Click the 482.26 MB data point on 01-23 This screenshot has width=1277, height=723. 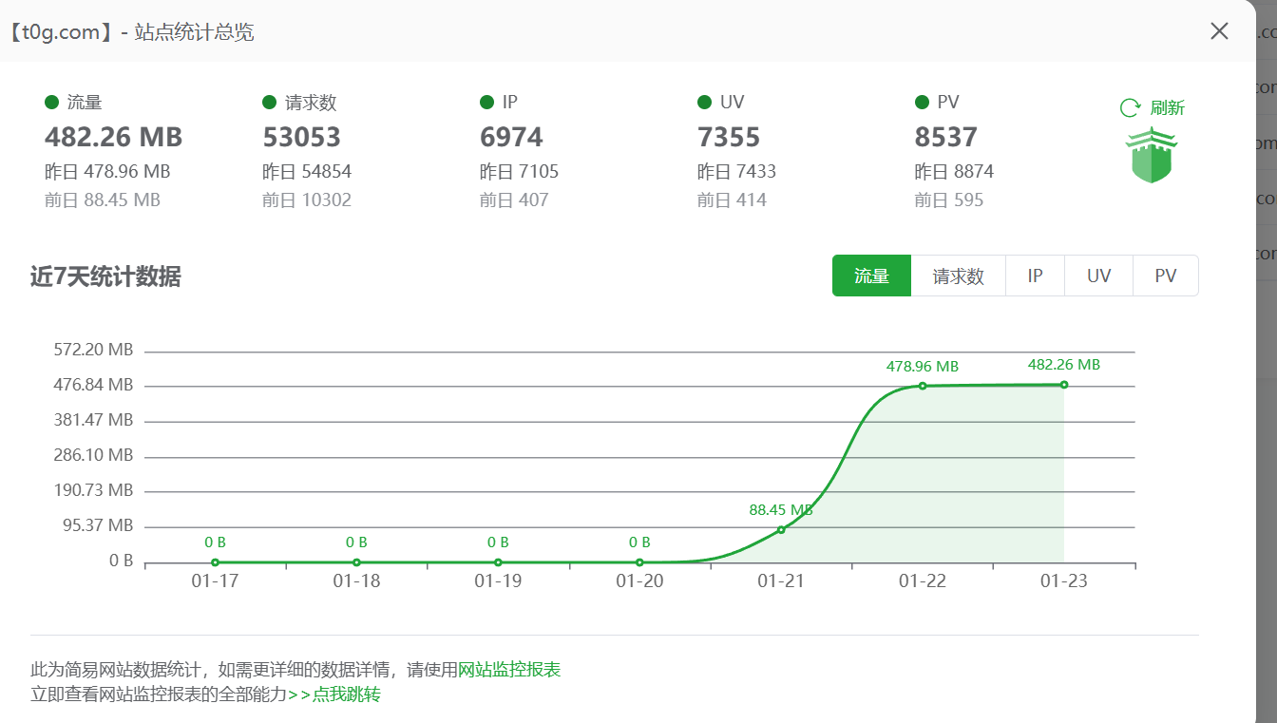click(1063, 385)
